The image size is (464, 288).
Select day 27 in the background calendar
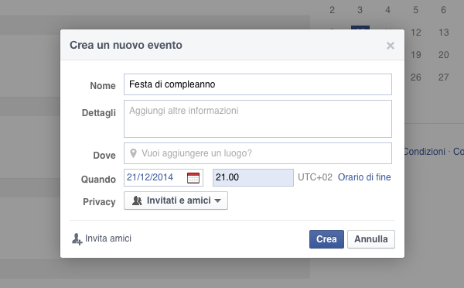pos(444,77)
